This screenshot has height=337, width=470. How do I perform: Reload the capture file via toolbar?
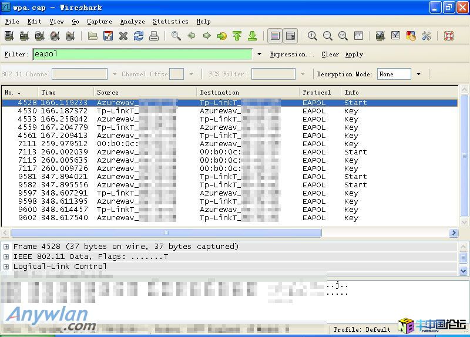point(139,36)
